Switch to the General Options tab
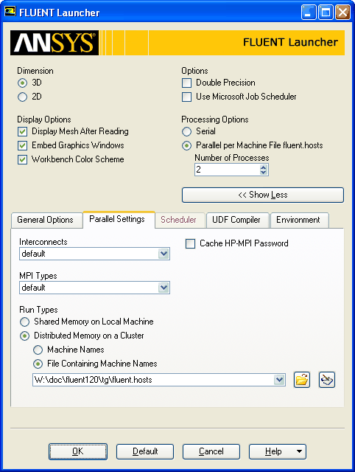Image resolution: width=355 pixels, height=472 pixels. pos(46,220)
